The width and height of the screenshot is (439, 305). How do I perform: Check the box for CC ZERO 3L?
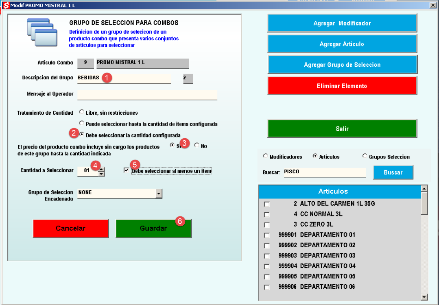coord(267,225)
